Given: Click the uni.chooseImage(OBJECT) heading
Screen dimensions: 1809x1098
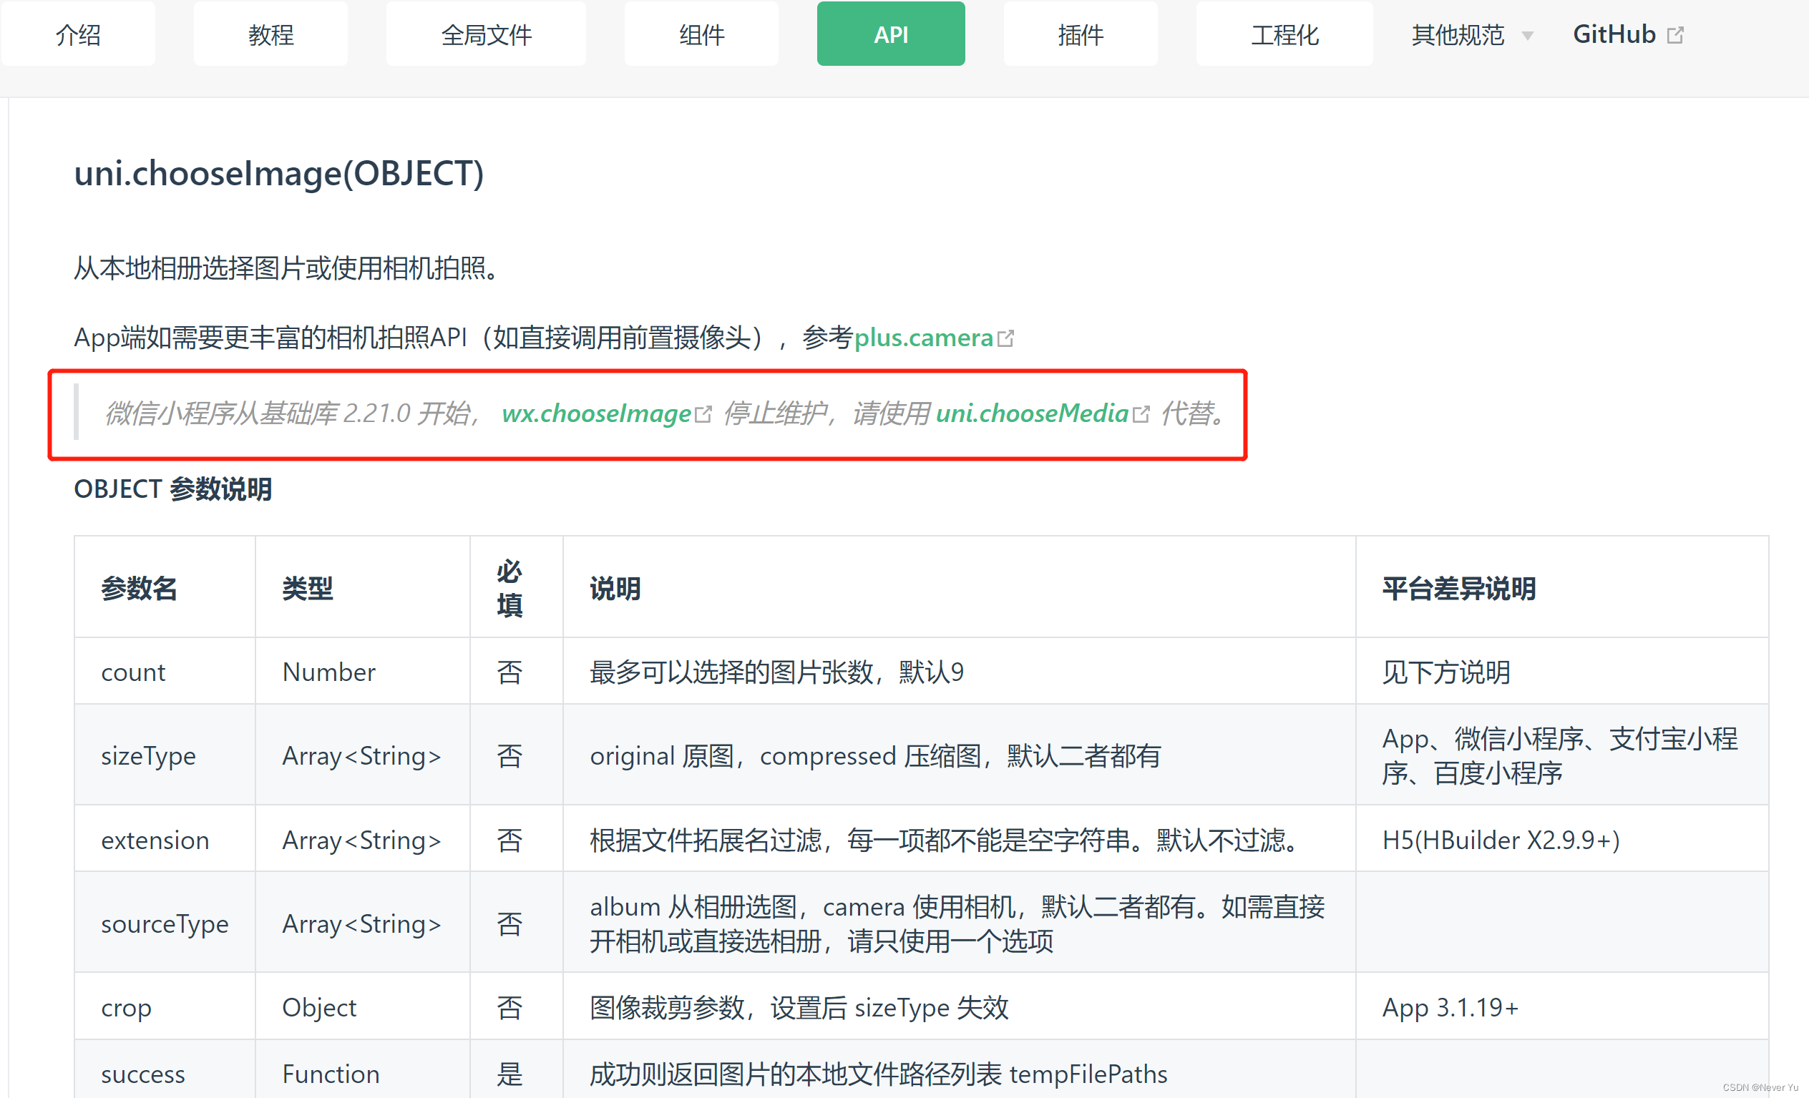Looking at the screenshot, I should (279, 173).
